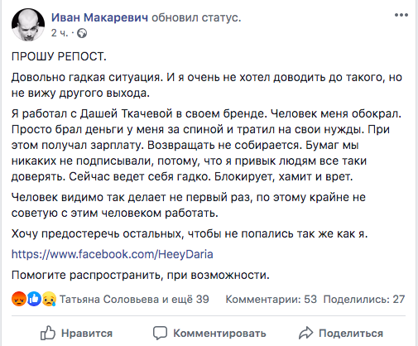
Task: Click the Комментировать button text
Action: click(219, 334)
